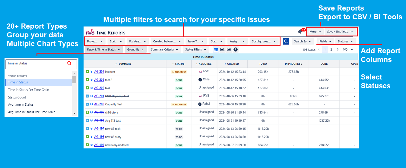Go to next page using arrow
The image size is (406, 168).
point(338,49)
